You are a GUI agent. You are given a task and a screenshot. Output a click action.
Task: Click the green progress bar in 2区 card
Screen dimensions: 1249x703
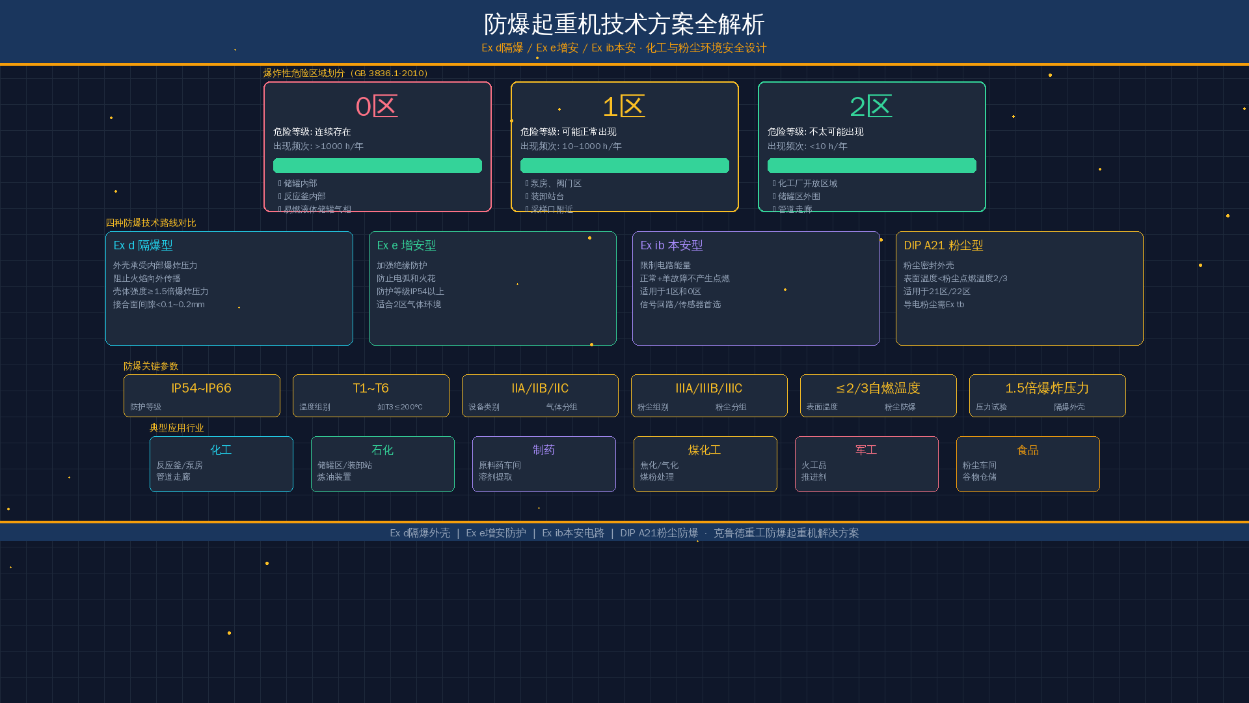pyautogui.click(x=872, y=166)
